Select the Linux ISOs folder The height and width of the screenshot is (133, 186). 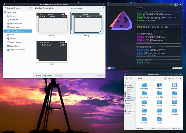[159, 94]
